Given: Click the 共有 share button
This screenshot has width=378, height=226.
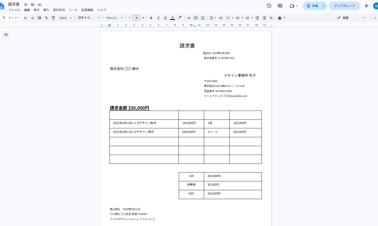Looking at the screenshot, I should point(312,6).
